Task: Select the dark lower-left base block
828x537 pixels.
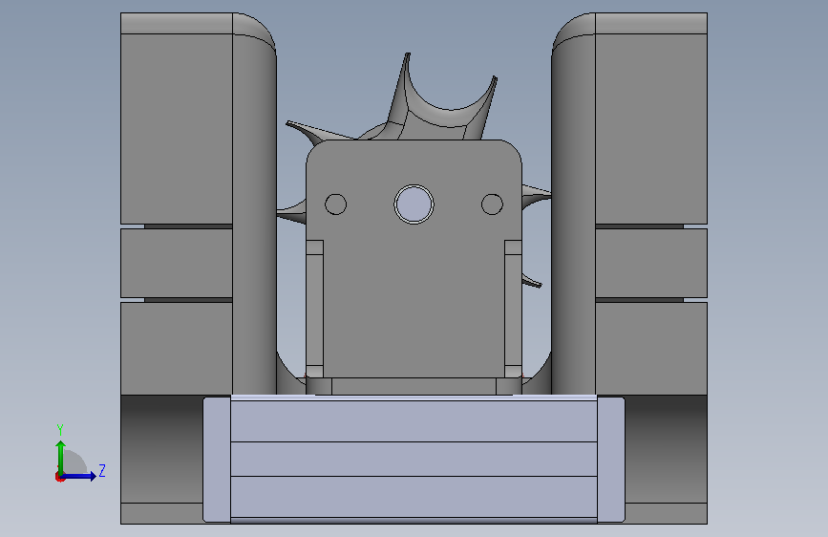Action: click(161, 449)
